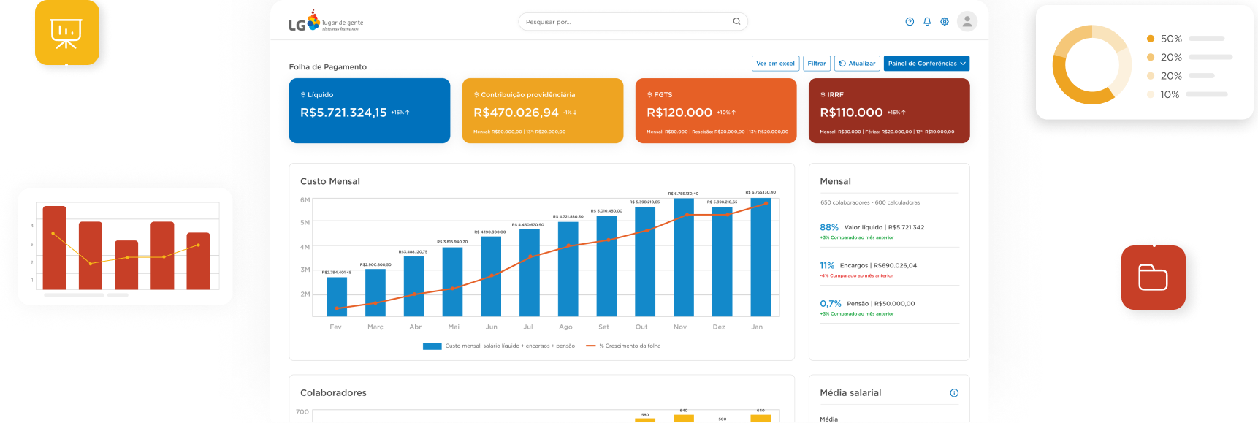Open settings gear icon in header
Image resolution: width=1258 pixels, height=423 pixels.
tap(945, 22)
